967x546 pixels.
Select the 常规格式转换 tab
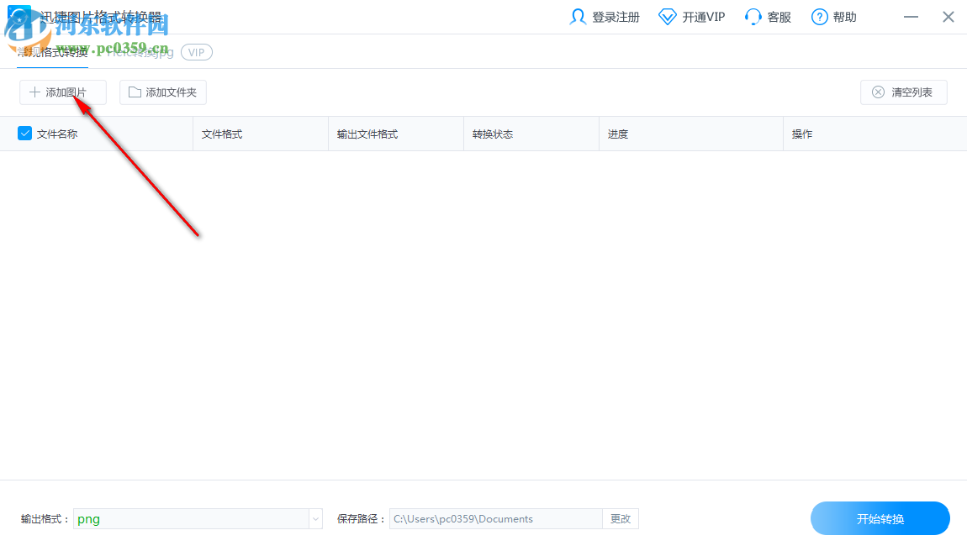52,51
